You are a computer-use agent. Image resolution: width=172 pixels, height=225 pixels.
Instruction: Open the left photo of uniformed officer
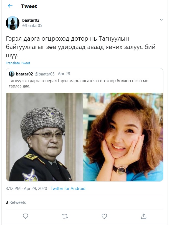(44, 137)
